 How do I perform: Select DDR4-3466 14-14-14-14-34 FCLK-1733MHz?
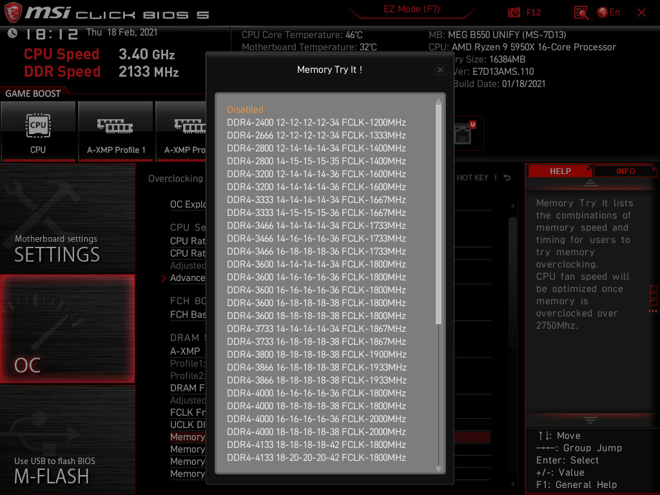316,226
